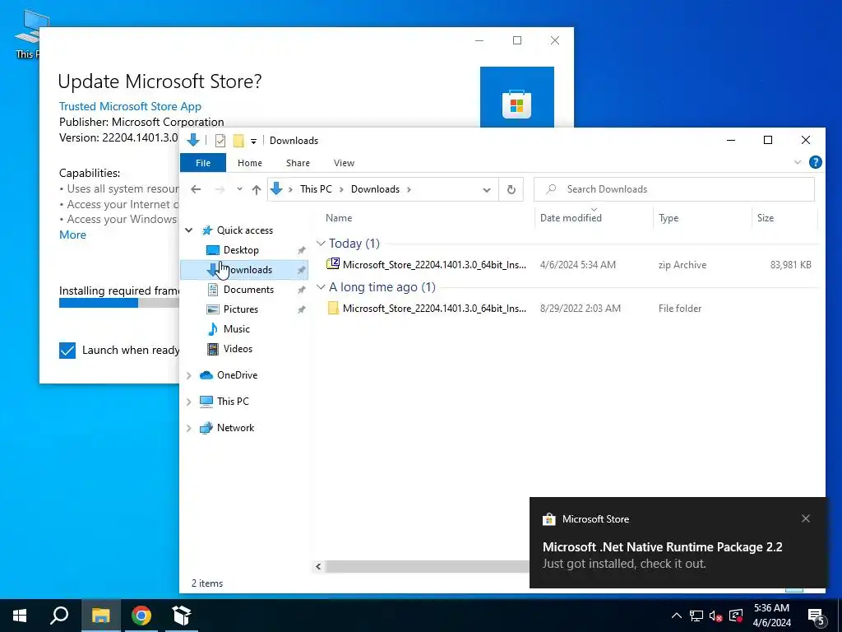The height and width of the screenshot is (632, 842).
Task: Click the yellow folder icon in file list
Action: pyautogui.click(x=333, y=308)
